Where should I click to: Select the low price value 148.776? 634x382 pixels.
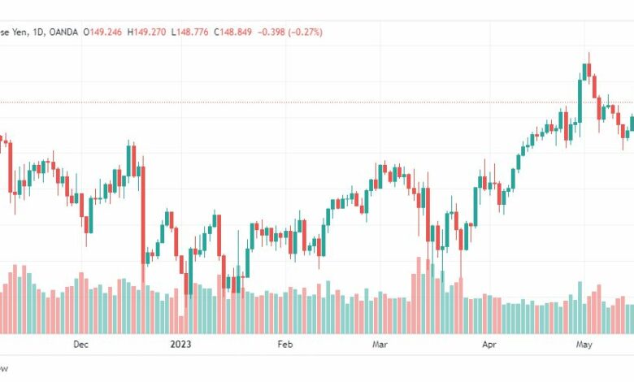click(193, 33)
